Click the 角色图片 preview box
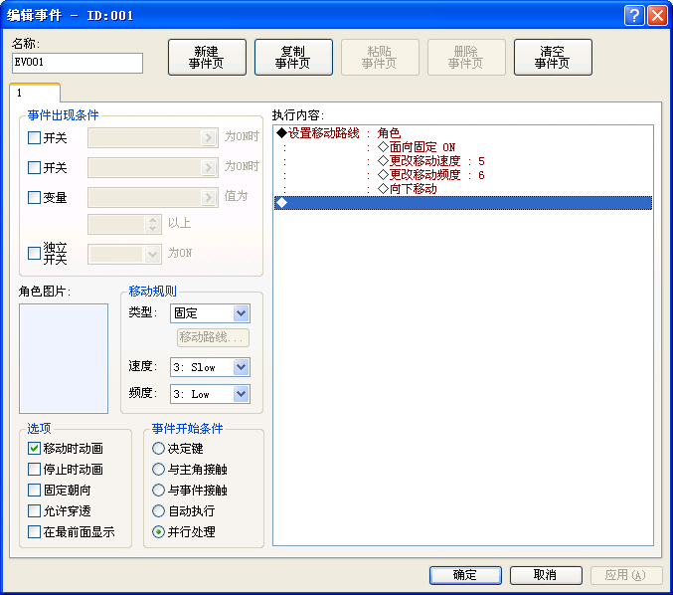The image size is (673, 595). 64,359
